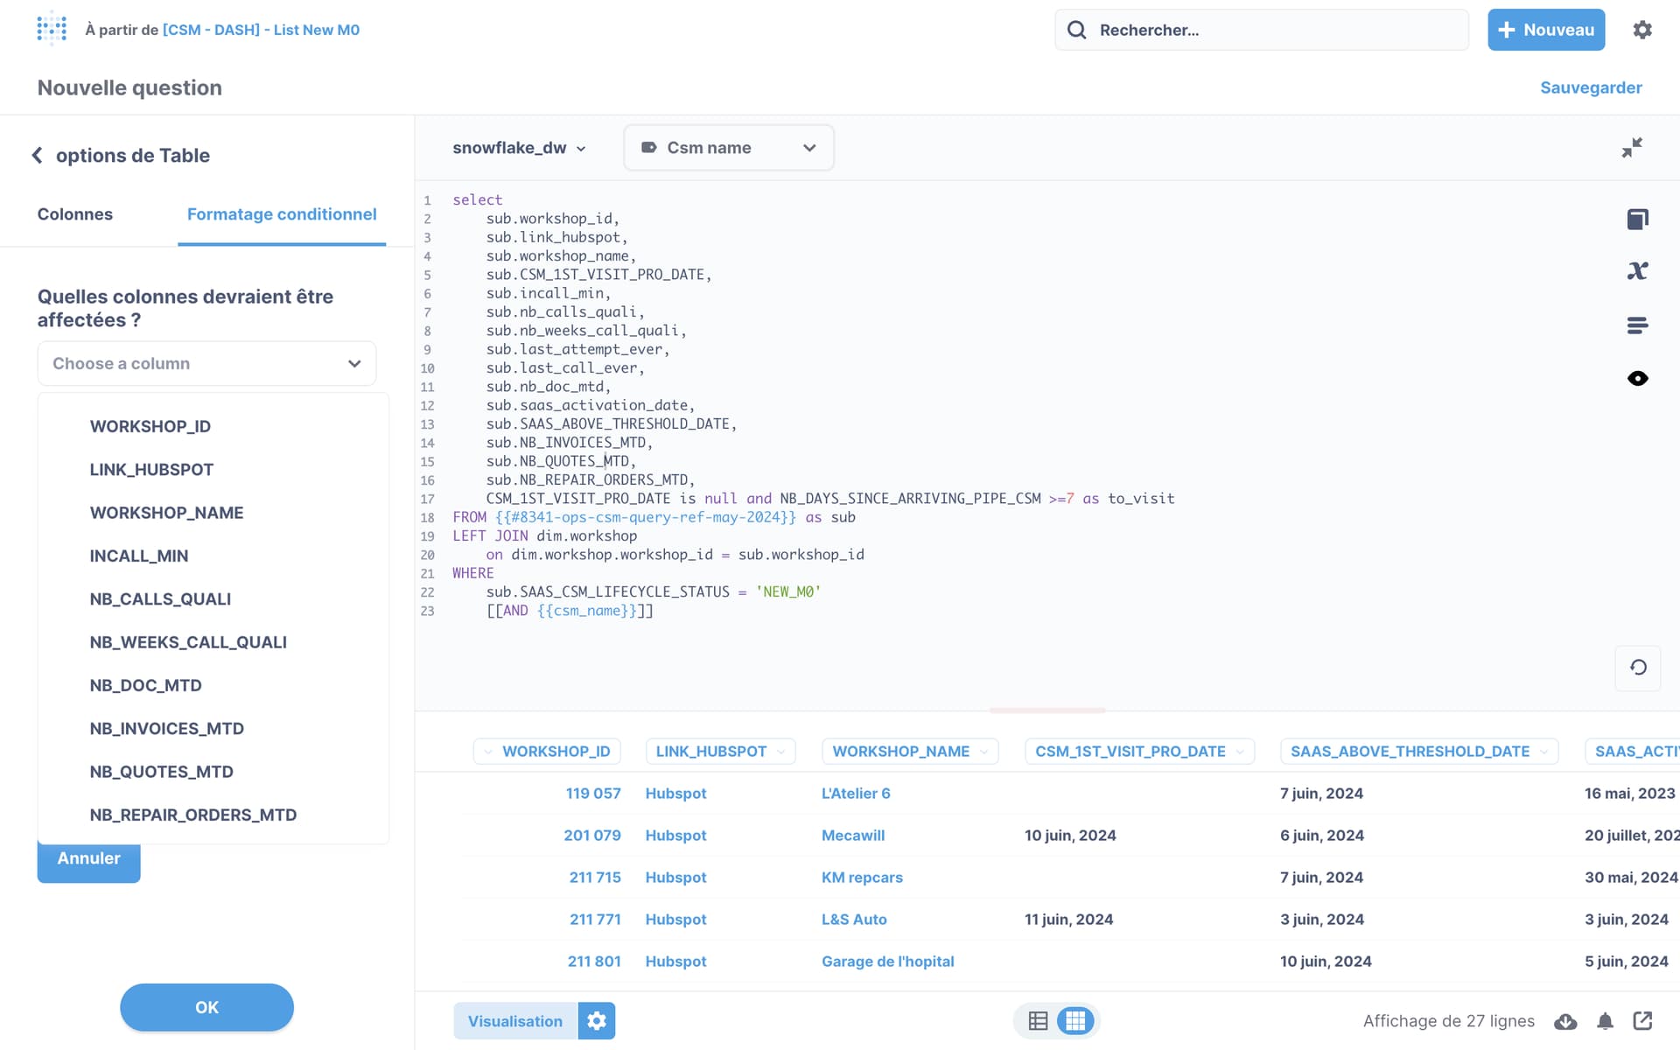Download results with the cloud icon
This screenshot has height=1050, width=1680.
pyautogui.click(x=1565, y=1021)
